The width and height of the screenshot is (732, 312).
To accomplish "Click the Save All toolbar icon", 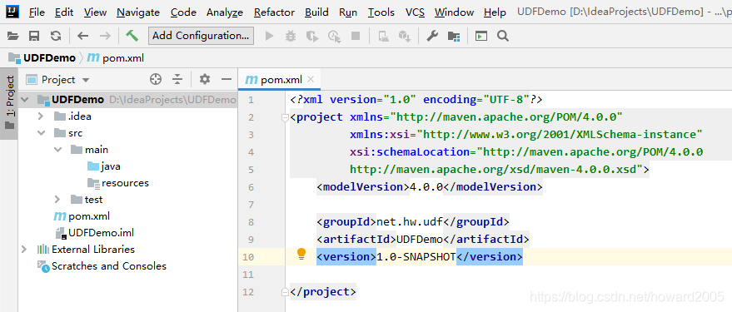I will point(34,36).
